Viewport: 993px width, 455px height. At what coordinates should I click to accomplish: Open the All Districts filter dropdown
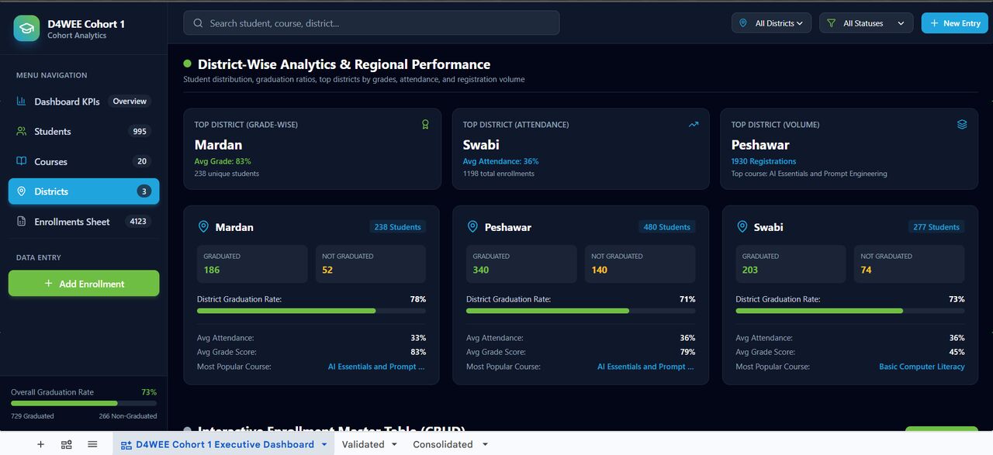coord(772,23)
